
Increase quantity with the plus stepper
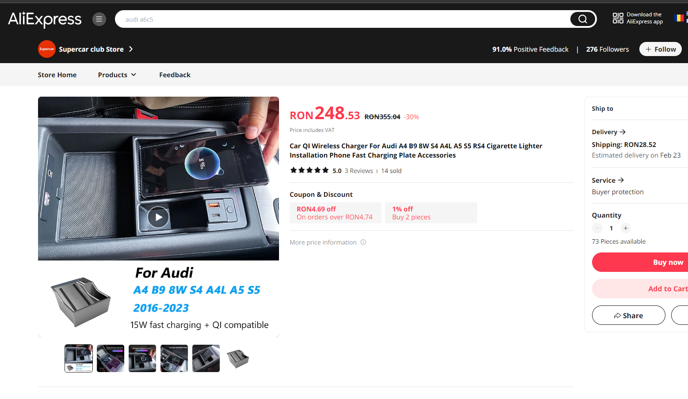625,228
